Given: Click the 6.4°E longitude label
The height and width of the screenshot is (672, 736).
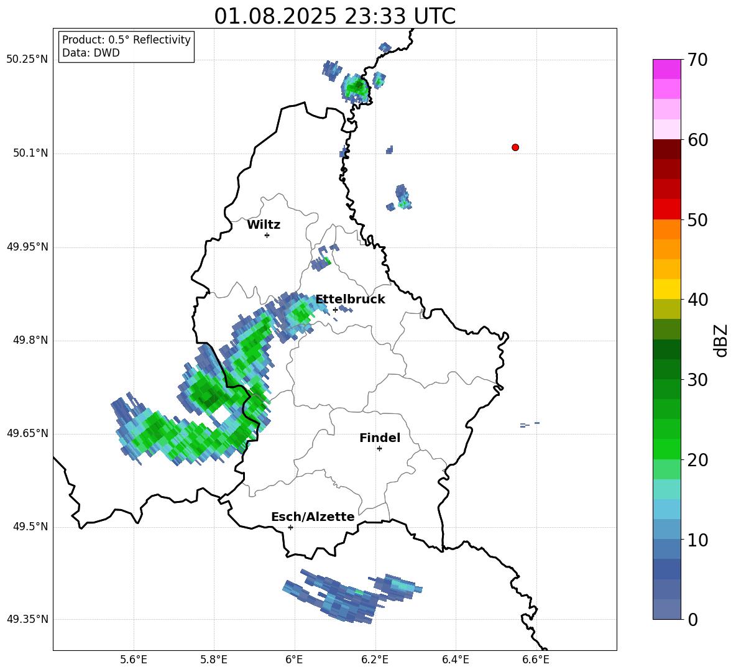Looking at the screenshot, I should (455, 660).
